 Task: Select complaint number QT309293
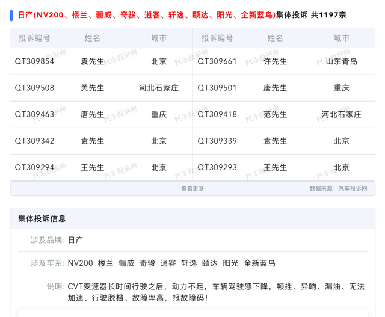(x=217, y=167)
